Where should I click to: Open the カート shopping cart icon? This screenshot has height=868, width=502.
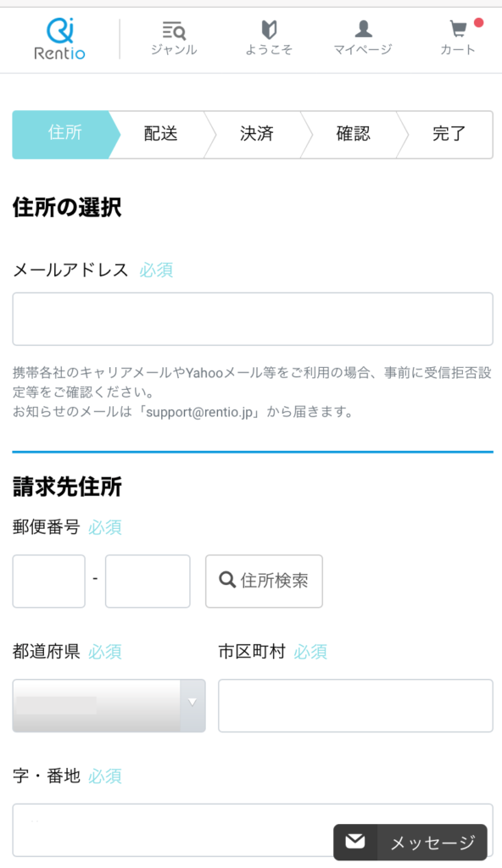tap(458, 29)
